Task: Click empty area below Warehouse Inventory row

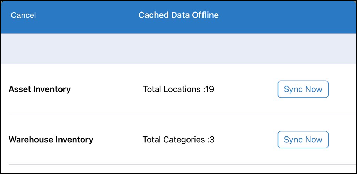Action: (x=178, y=169)
